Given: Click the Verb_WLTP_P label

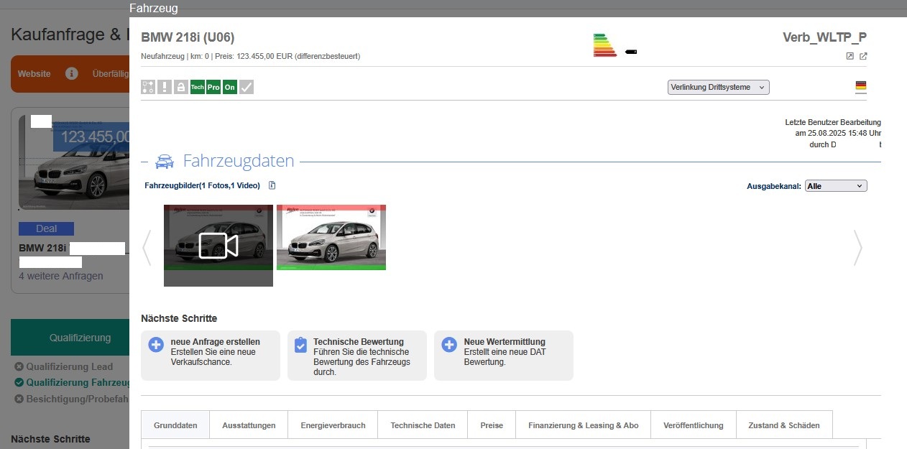Looking at the screenshot, I should point(825,37).
